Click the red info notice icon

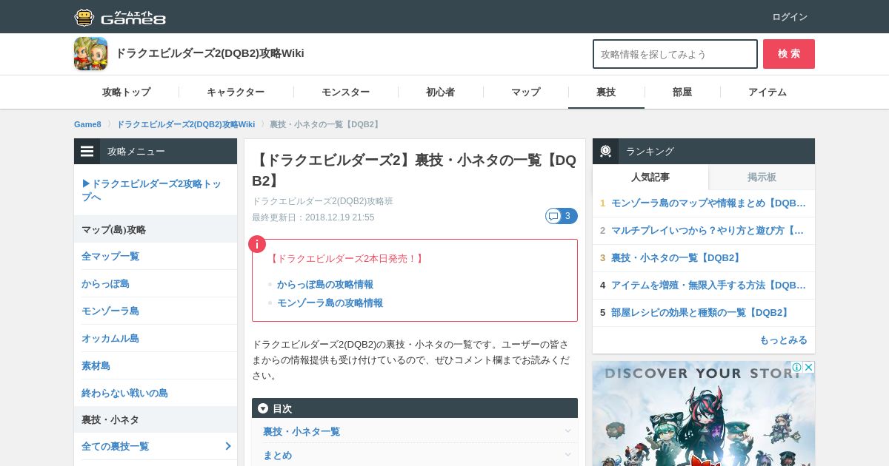(x=257, y=244)
